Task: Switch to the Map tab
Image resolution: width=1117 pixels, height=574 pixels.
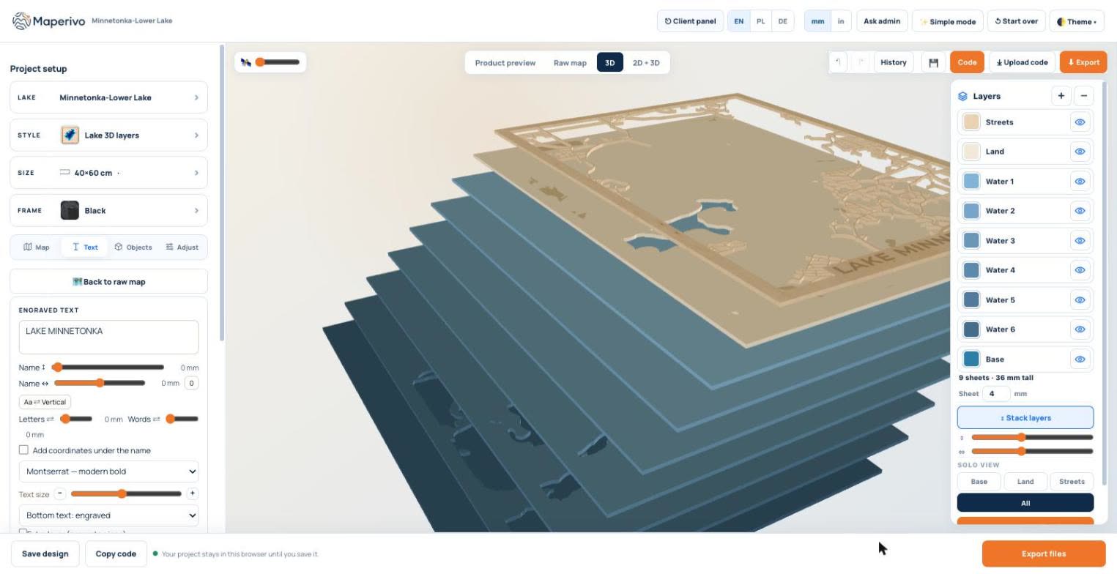Action: pyautogui.click(x=37, y=247)
